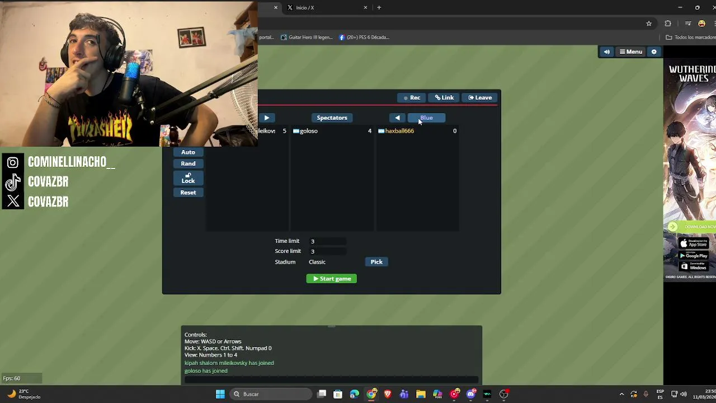This screenshot has width=716, height=403.
Task: Open weather widget showing 23°C
Action: pos(23,394)
